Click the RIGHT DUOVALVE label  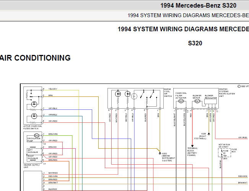point(33,157)
